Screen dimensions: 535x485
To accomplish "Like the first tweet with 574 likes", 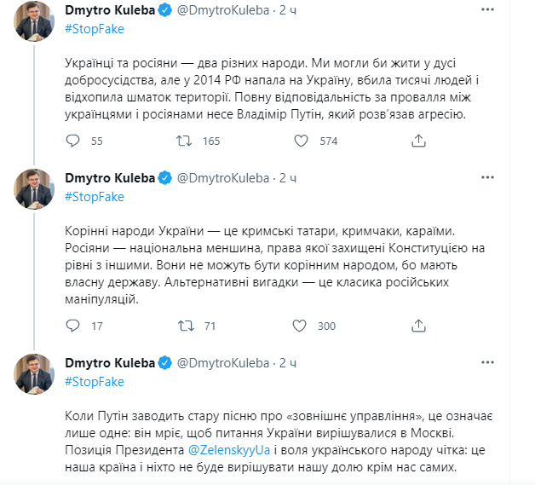I will pos(299,141).
